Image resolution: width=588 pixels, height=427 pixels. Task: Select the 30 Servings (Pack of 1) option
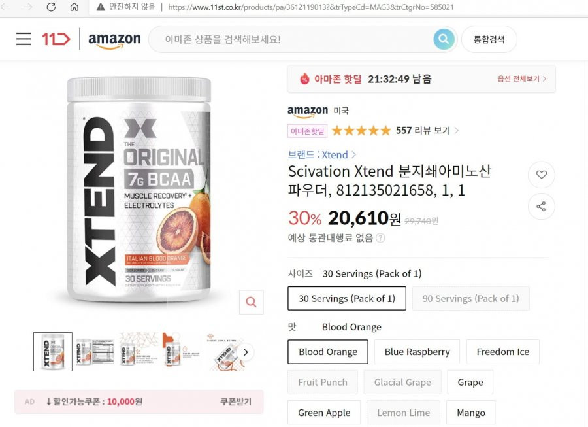click(x=347, y=299)
